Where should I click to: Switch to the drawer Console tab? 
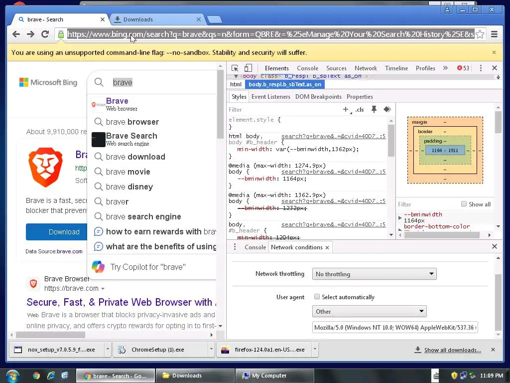coord(255,247)
